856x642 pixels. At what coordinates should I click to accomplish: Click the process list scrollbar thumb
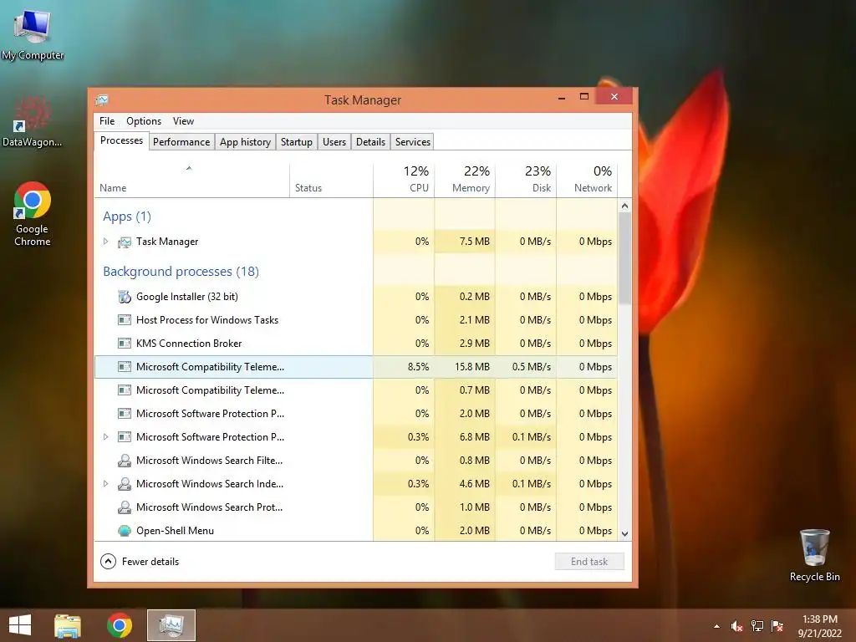[x=624, y=258]
